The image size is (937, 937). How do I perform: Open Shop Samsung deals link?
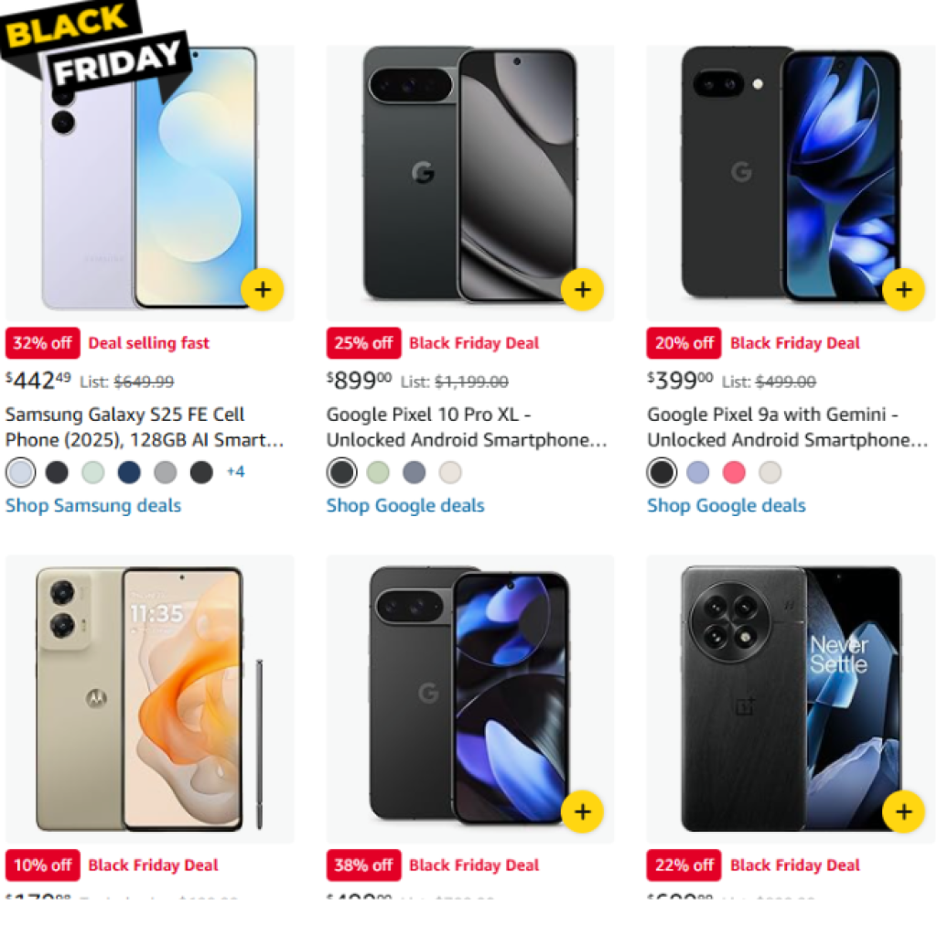93,505
